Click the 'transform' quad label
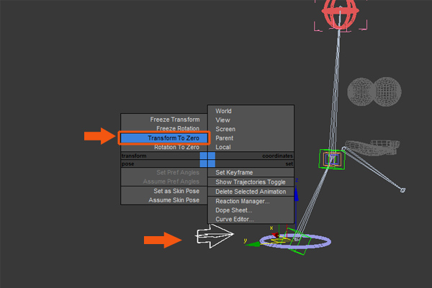This screenshot has height=288, width=432. click(x=134, y=156)
